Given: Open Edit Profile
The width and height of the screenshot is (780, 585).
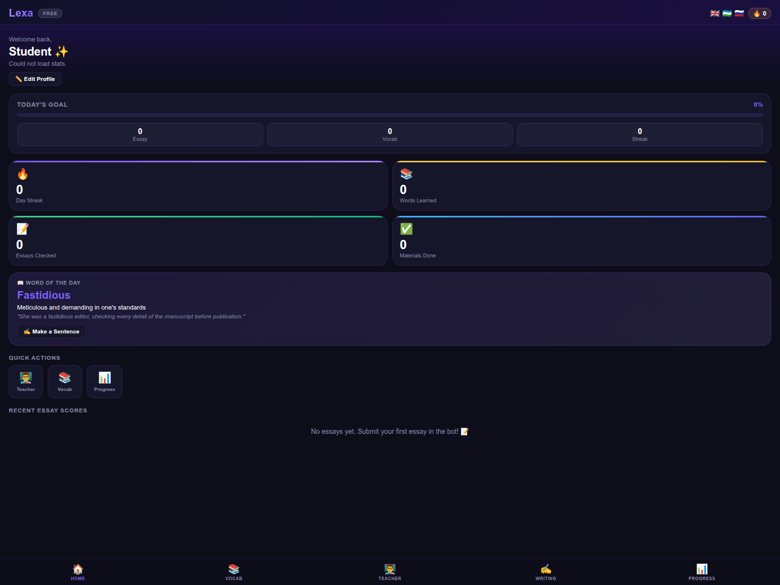Looking at the screenshot, I should tap(35, 79).
